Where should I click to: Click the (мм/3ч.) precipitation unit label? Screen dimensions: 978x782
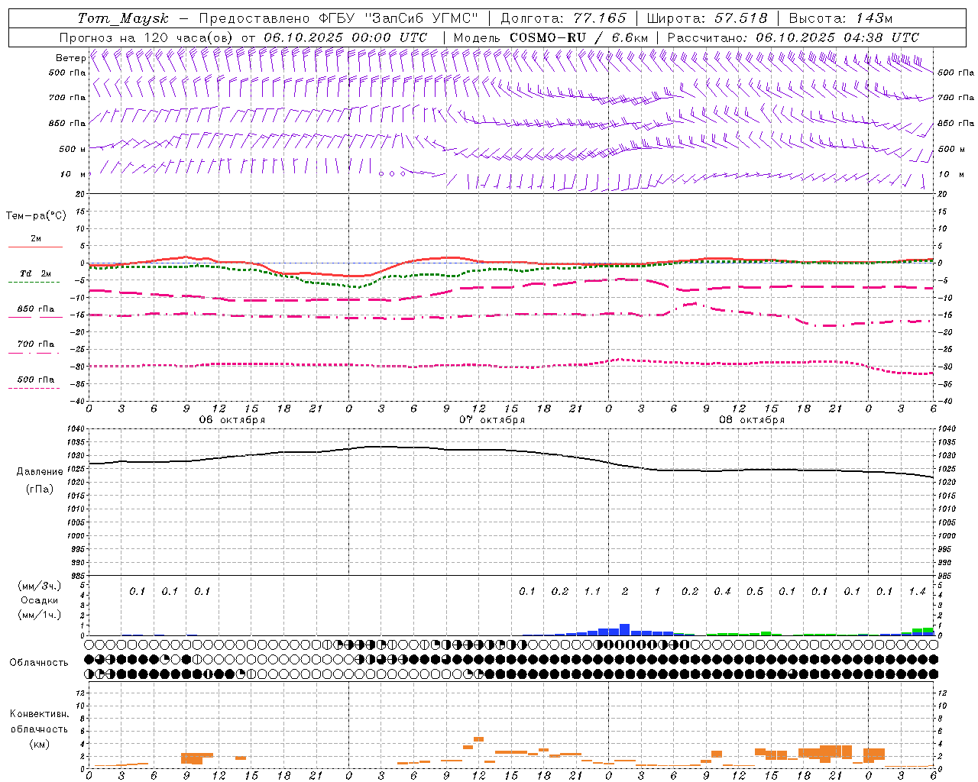pyautogui.click(x=40, y=586)
